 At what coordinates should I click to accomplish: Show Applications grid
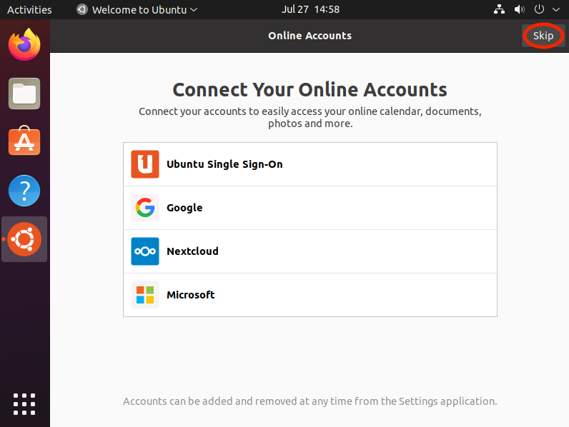(x=24, y=403)
